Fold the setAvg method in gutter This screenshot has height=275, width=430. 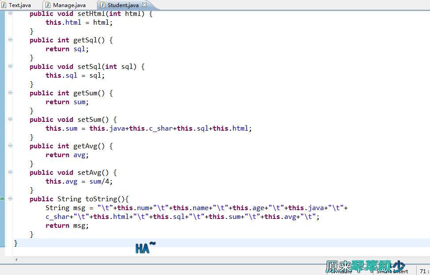click(10, 172)
